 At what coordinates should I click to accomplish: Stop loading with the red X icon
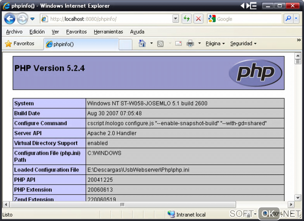[x=198, y=19]
